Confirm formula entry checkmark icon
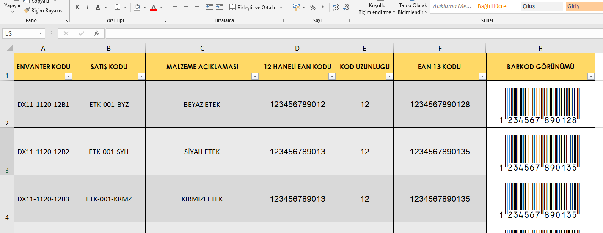Image resolution: width=603 pixels, height=233 pixels. pyautogui.click(x=81, y=33)
